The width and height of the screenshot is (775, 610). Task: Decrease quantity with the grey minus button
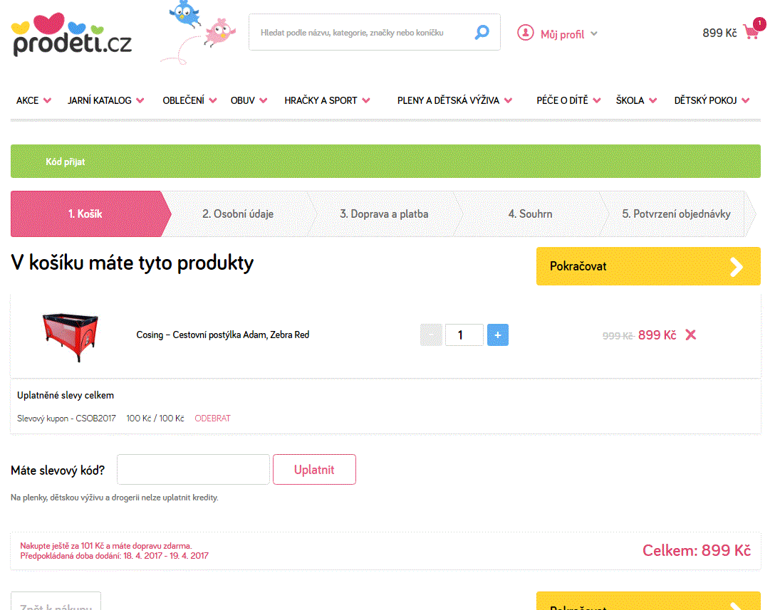[x=431, y=335]
